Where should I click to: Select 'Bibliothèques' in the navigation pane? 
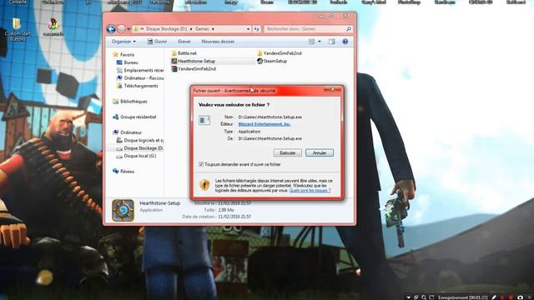(x=133, y=102)
